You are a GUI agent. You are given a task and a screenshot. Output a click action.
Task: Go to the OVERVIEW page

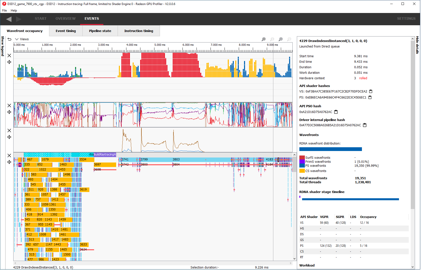65,18
